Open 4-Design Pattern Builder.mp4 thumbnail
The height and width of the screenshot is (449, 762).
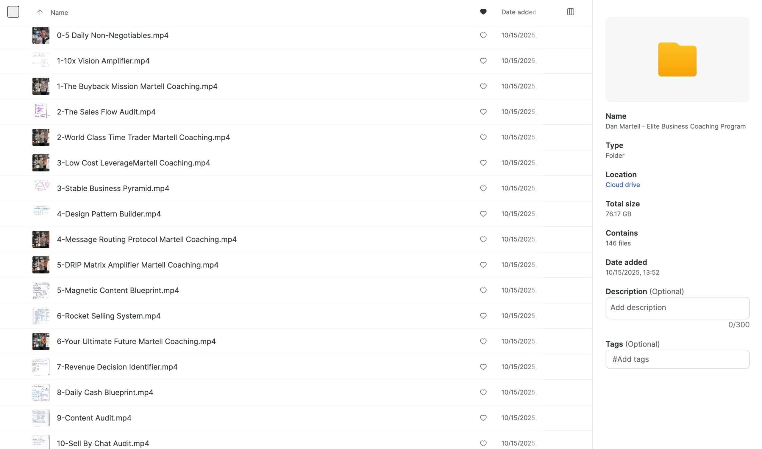pyautogui.click(x=41, y=214)
